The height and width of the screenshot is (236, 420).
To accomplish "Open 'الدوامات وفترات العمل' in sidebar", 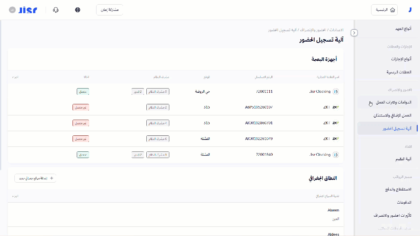I will (393, 103).
